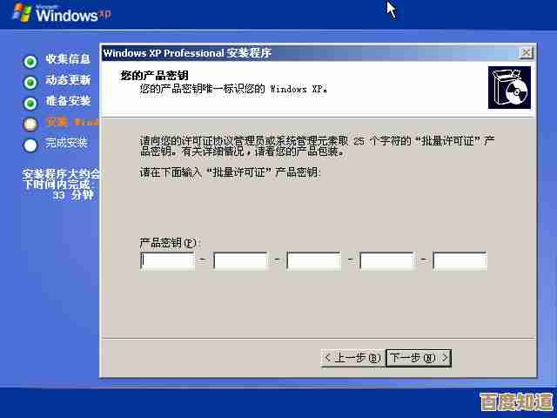Click the 请在下面输入 "批量许可证" 产品密钥 text
This screenshot has height=418, width=557.
coord(230,172)
